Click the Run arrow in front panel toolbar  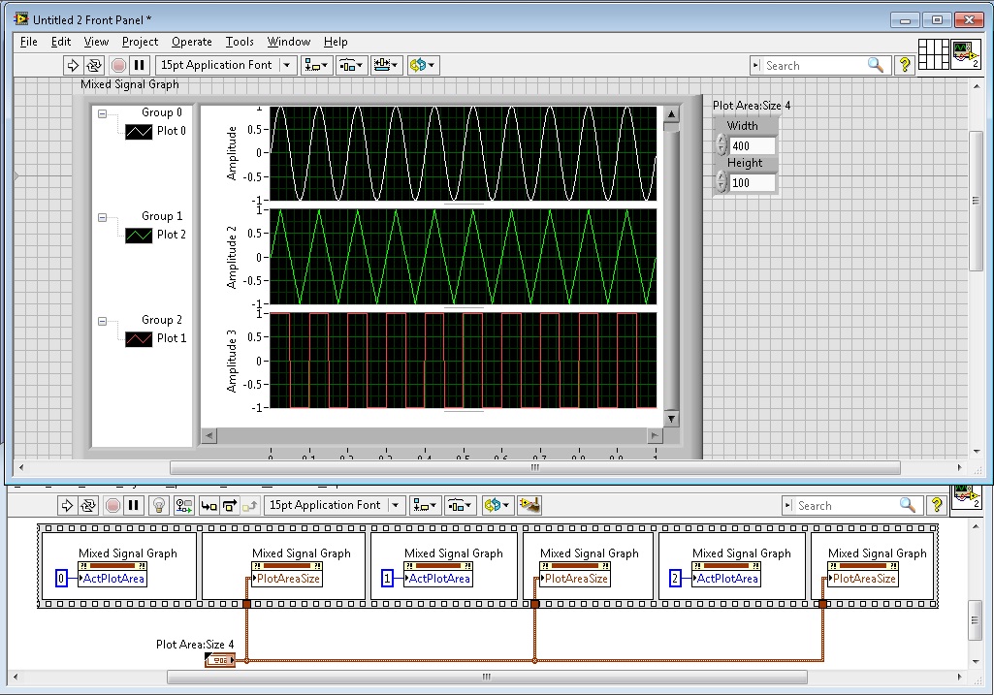coord(72,65)
